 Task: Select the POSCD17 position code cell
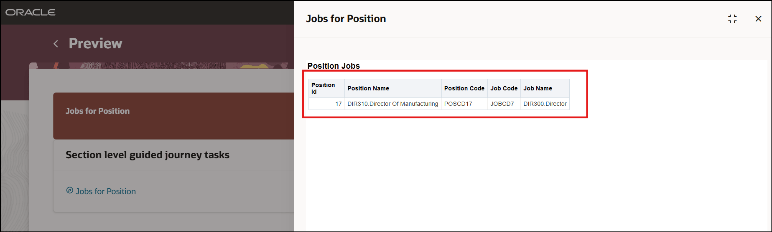pyautogui.click(x=464, y=104)
